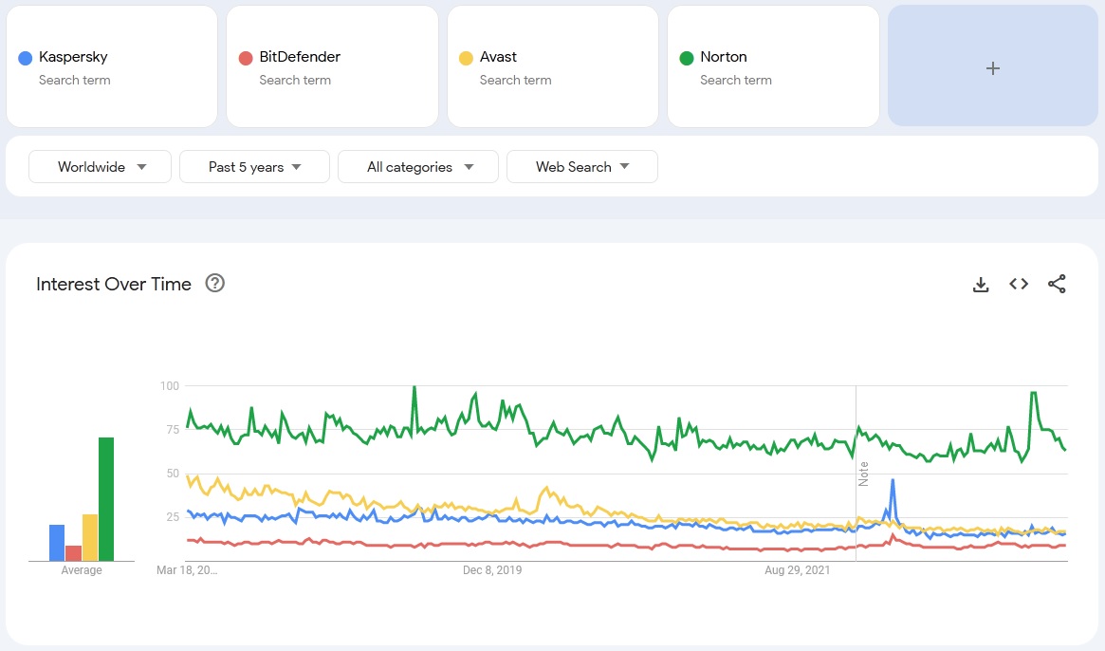Image resolution: width=1105 pixels, height=651 pixels.
Task: Add a comparison term with plus card
Action: (x=992, y=66)
